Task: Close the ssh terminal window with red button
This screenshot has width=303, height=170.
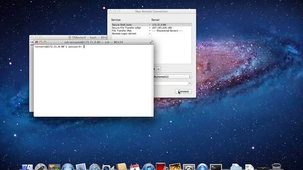Action: (x=36, y=42)
